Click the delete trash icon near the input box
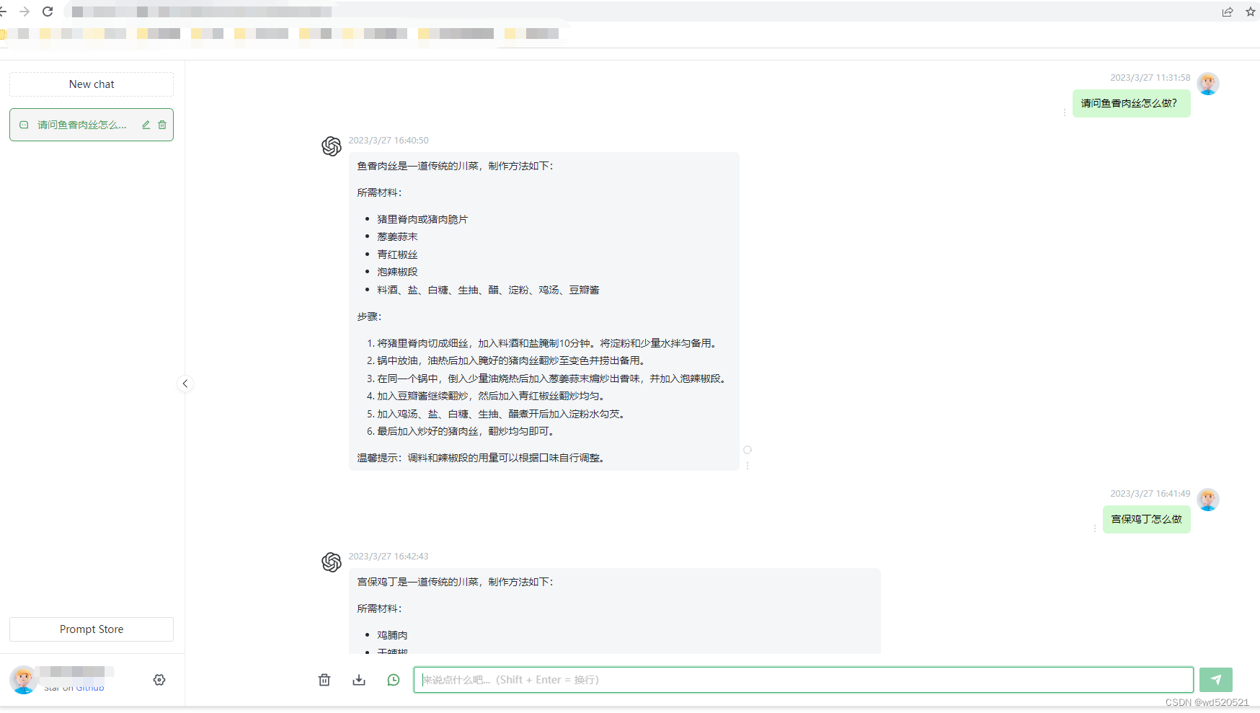This screenshot has width=1260, height=713. [324, 679]
